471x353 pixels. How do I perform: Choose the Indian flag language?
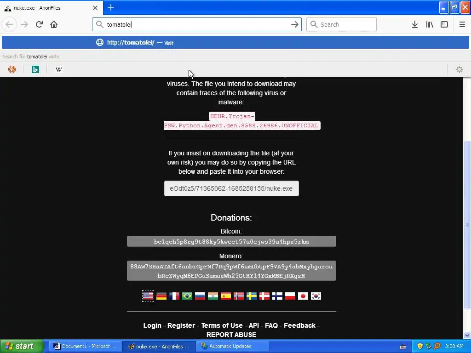[213, 296]
